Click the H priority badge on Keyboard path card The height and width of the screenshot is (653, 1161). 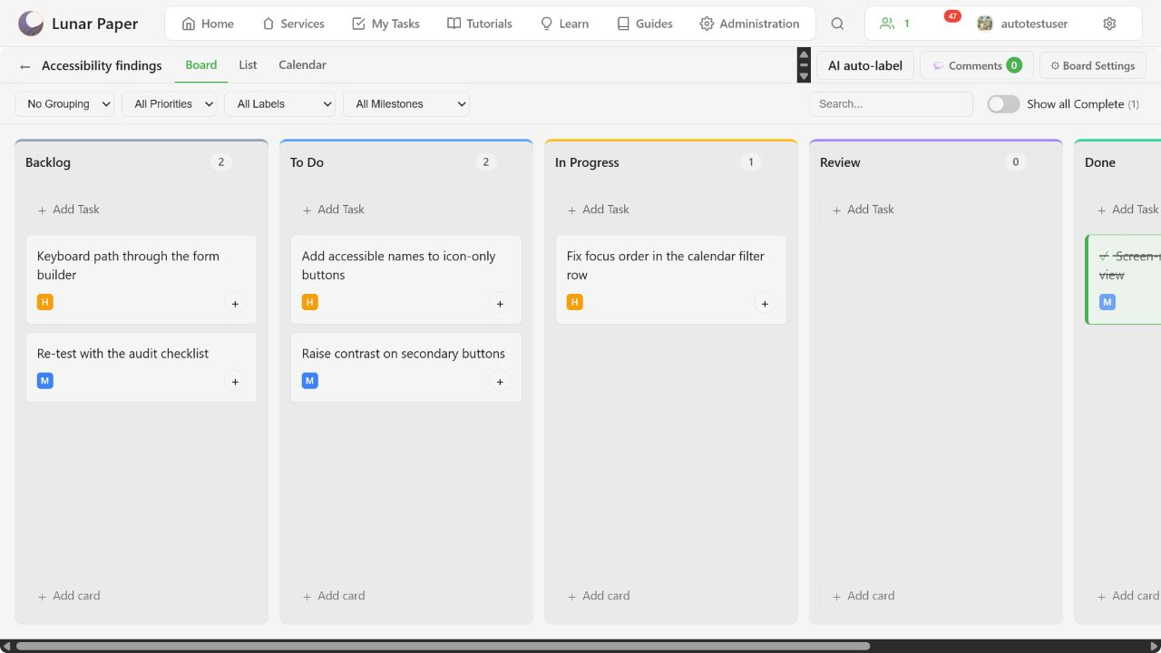click(45, 302)
